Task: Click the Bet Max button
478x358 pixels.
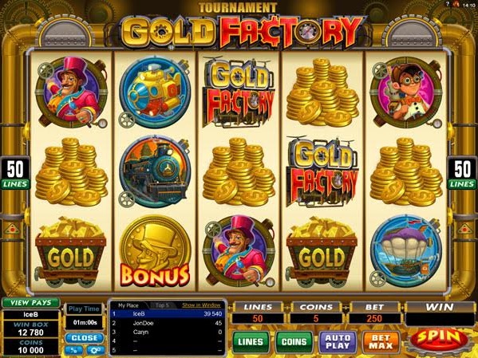Action: click(x=381, y=342)
